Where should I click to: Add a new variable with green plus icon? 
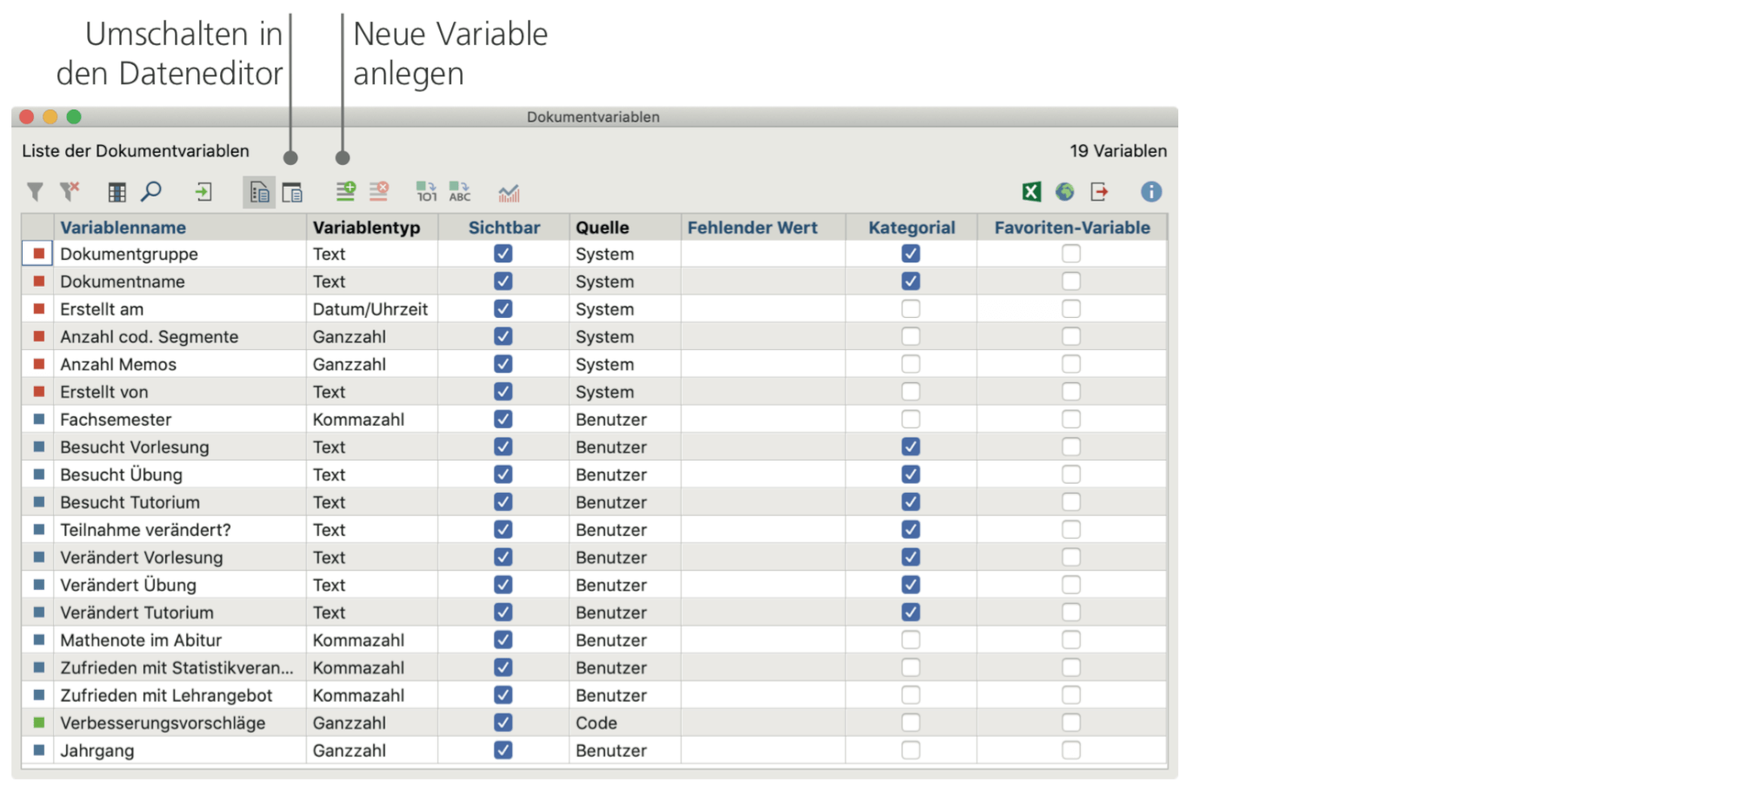tap(346, 191)
